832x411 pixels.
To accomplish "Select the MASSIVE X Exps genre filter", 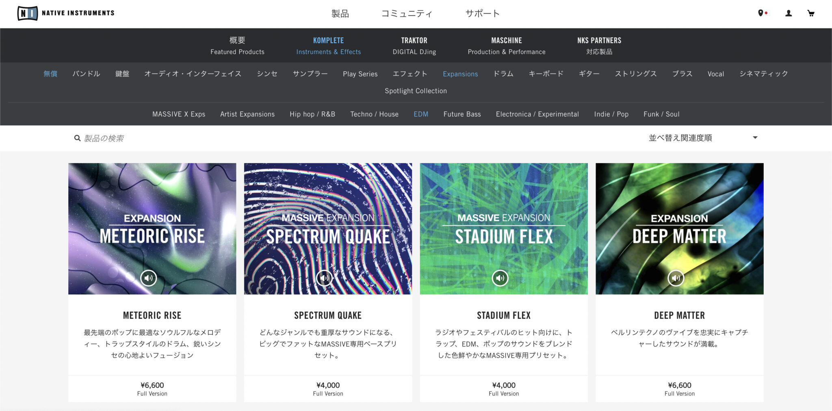I will 179,114.
